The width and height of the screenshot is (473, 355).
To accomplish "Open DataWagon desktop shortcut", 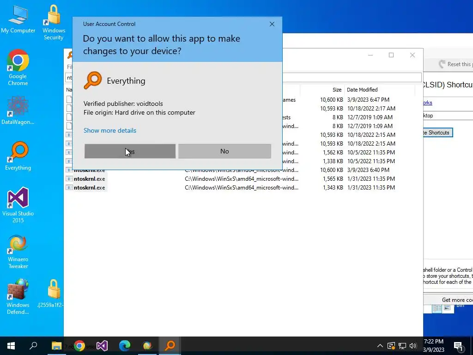I will click(18, 110).
